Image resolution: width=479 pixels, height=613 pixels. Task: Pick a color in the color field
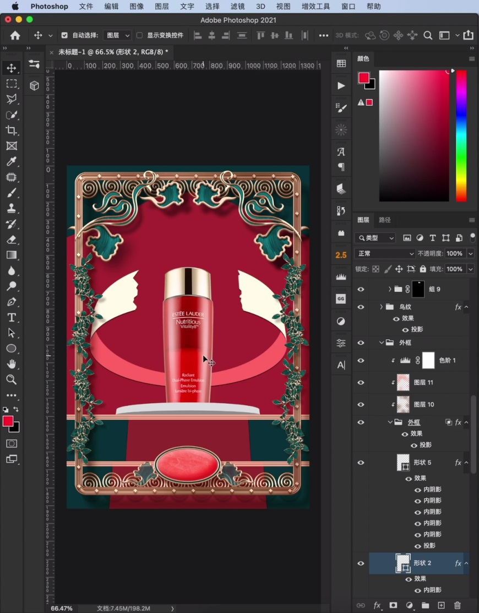(414, 135)
